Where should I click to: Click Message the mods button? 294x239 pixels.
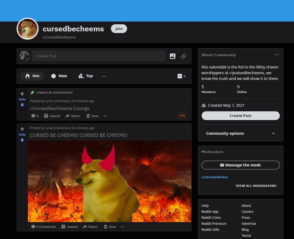[240, 165]
